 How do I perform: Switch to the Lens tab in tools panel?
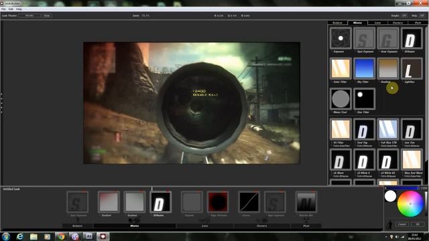click(378, 23)
